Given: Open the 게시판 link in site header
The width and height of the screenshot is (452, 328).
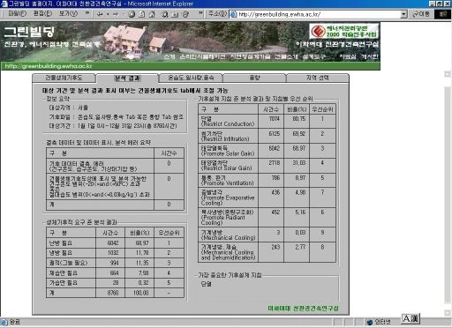Looking at the screenshot, I should coord(370,56).
